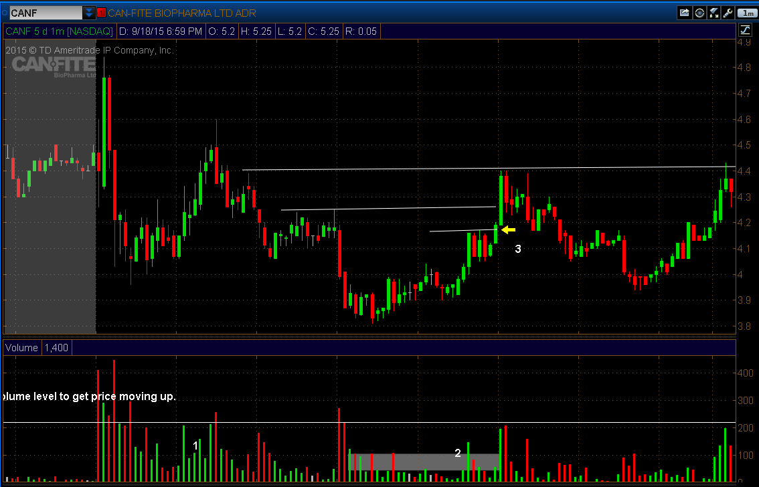Click the Share chart icon

coord(684,13)
